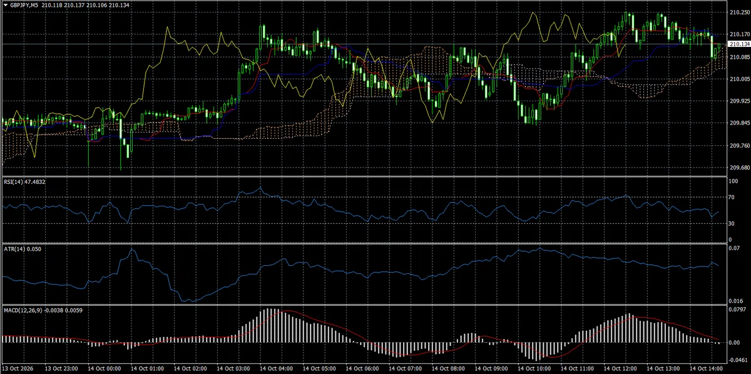751x374 pixels.
Task: Click the 14 Oct 01:00 time label
Action: [146, 369]
